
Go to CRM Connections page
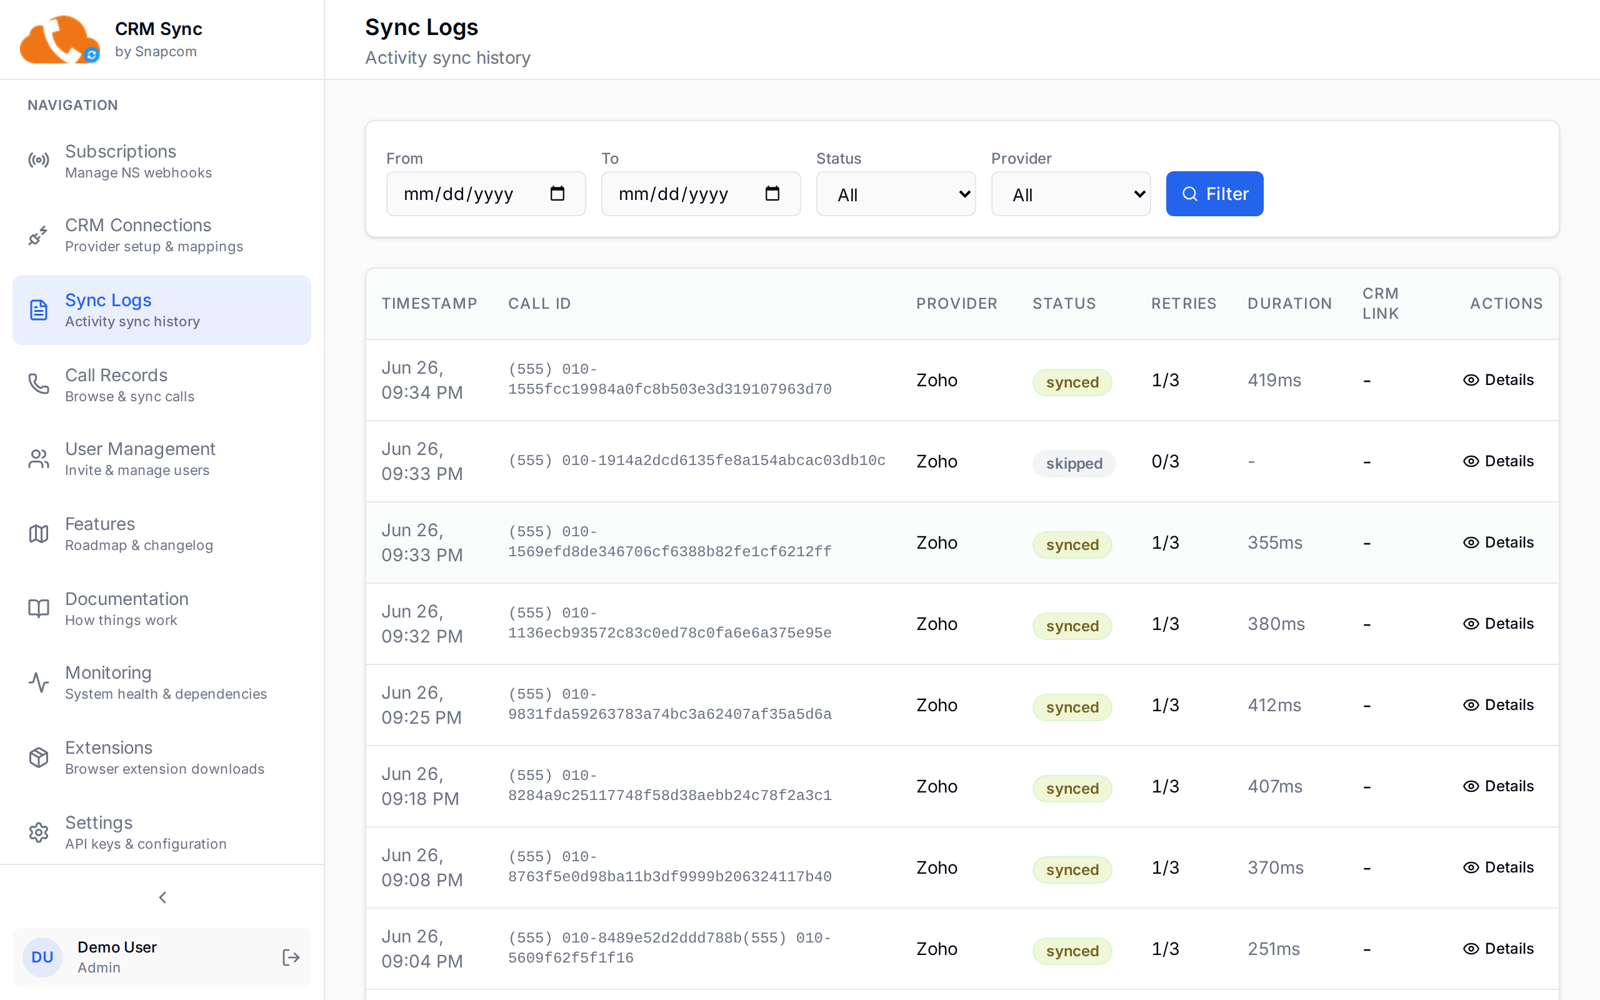162,235
